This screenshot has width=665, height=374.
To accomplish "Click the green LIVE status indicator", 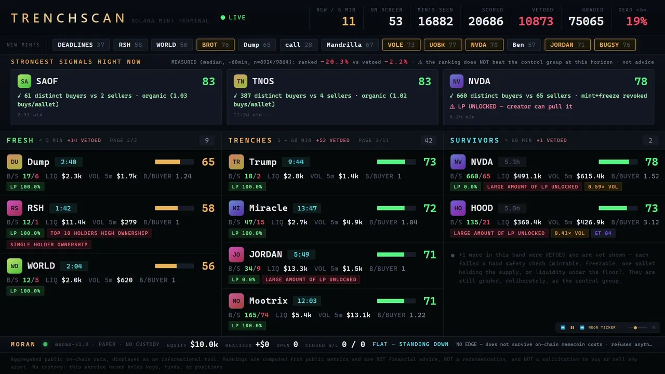I will coord(233,18).
